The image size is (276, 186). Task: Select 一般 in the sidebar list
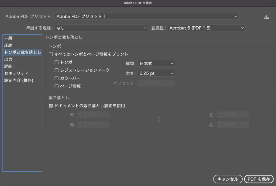click(x=9, y=38)
